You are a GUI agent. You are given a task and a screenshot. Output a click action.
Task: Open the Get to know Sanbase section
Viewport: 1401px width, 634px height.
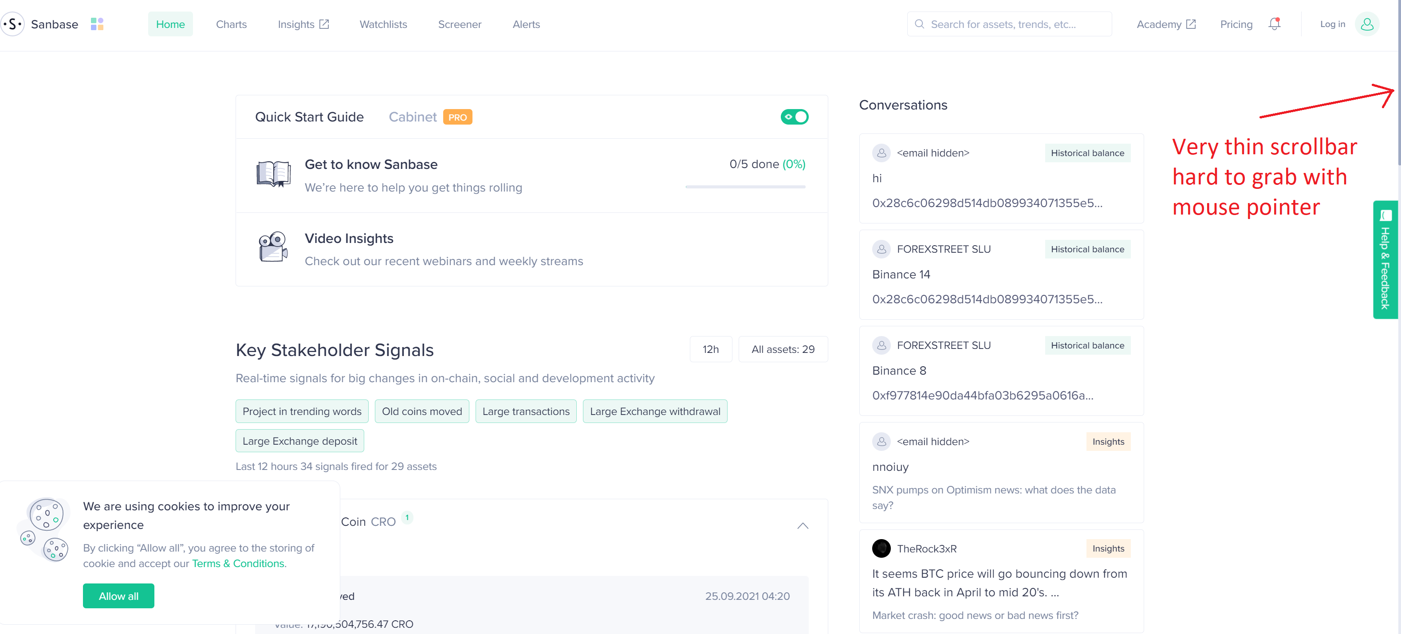click(531, 175)
